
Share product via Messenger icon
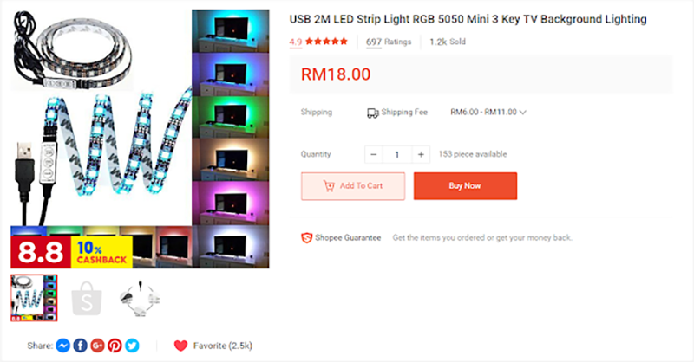pyautogui.click(x=63, y=346)
